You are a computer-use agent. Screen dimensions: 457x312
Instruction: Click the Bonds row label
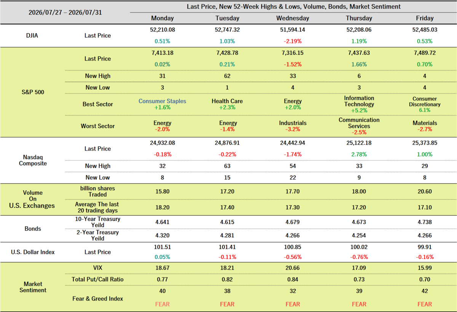coord(32,229)
